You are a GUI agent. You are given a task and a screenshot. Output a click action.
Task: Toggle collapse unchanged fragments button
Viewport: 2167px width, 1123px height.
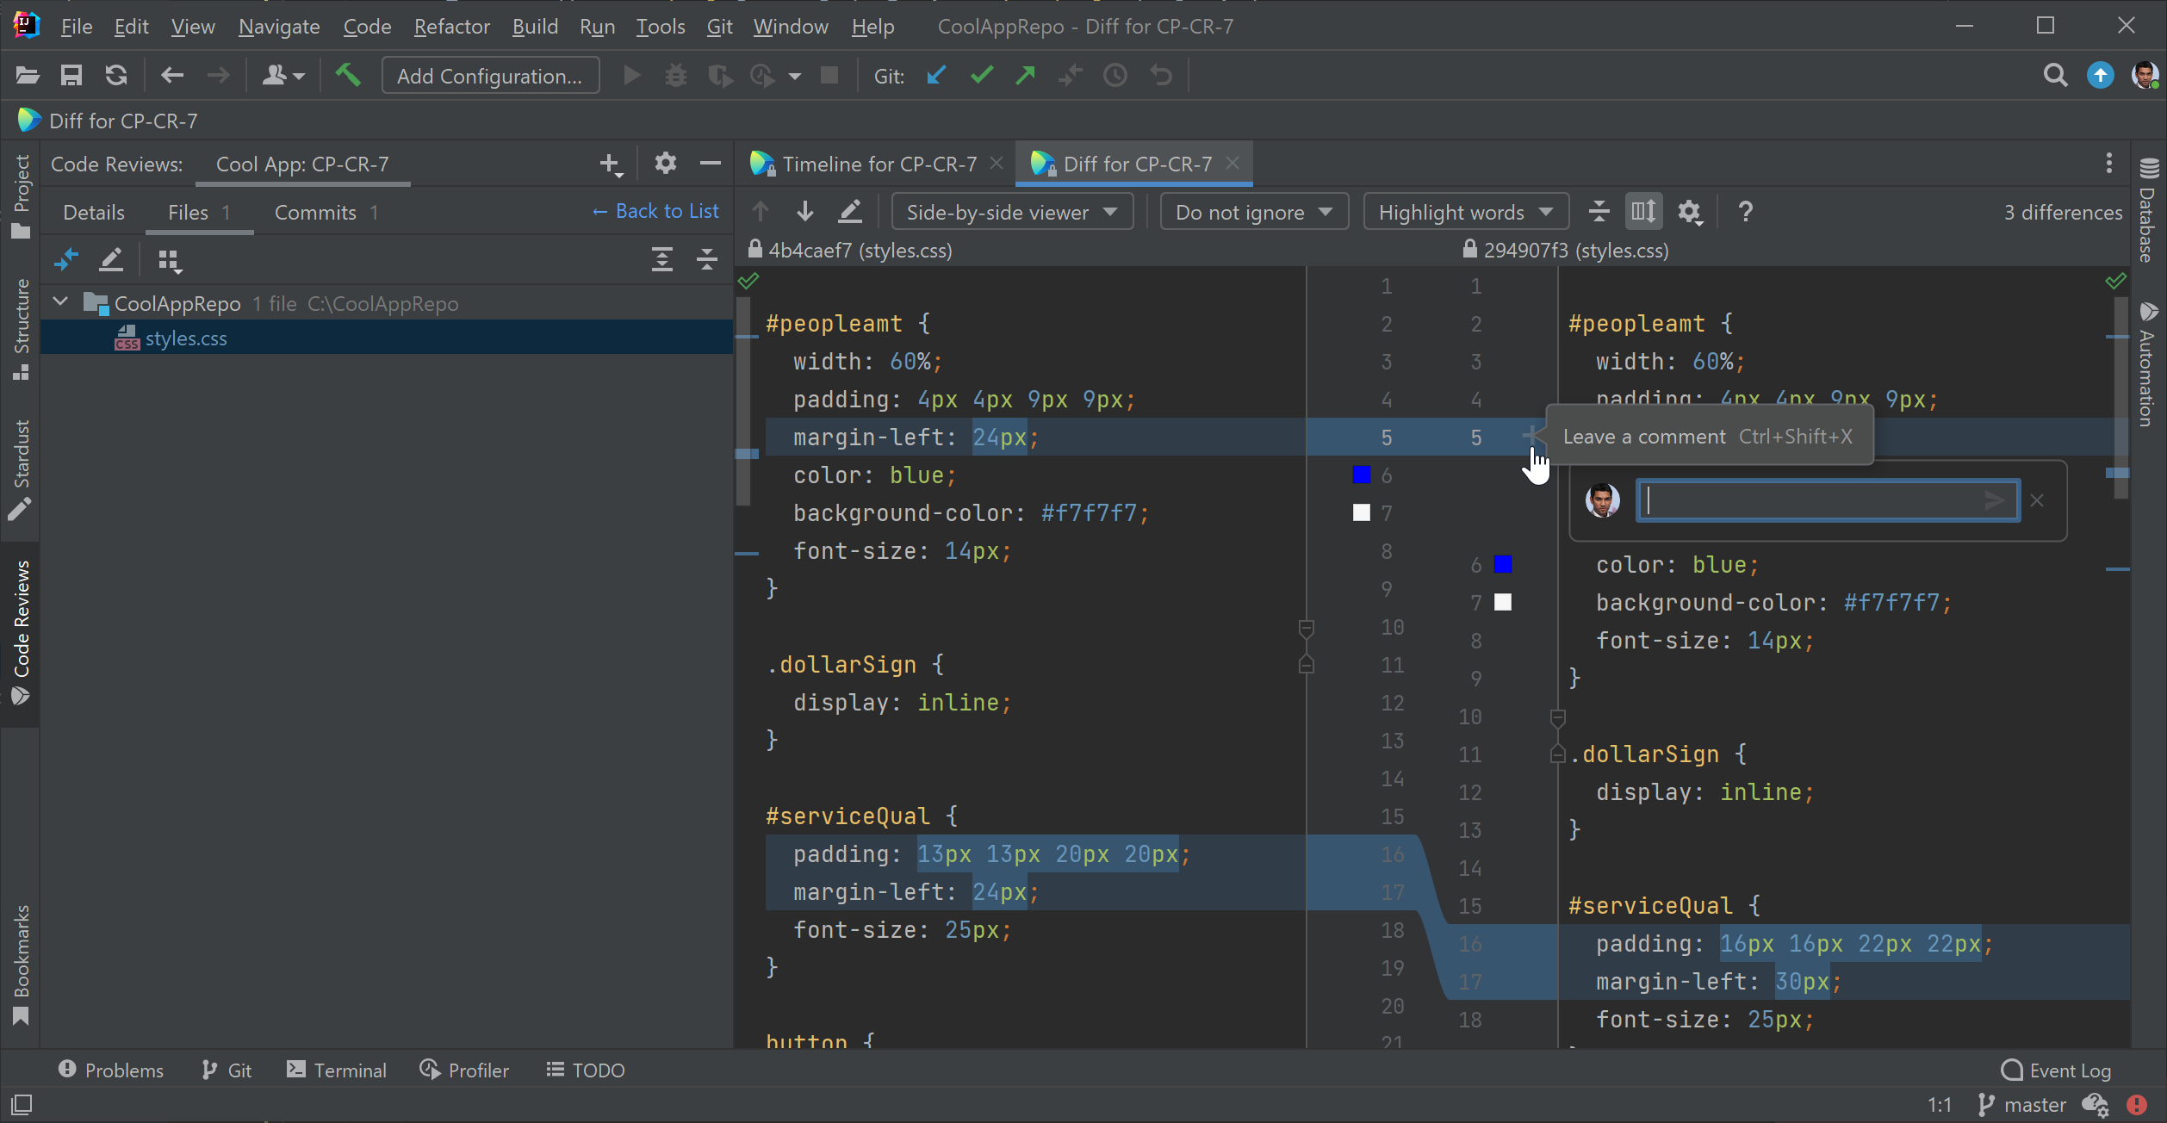(1599, 212)
